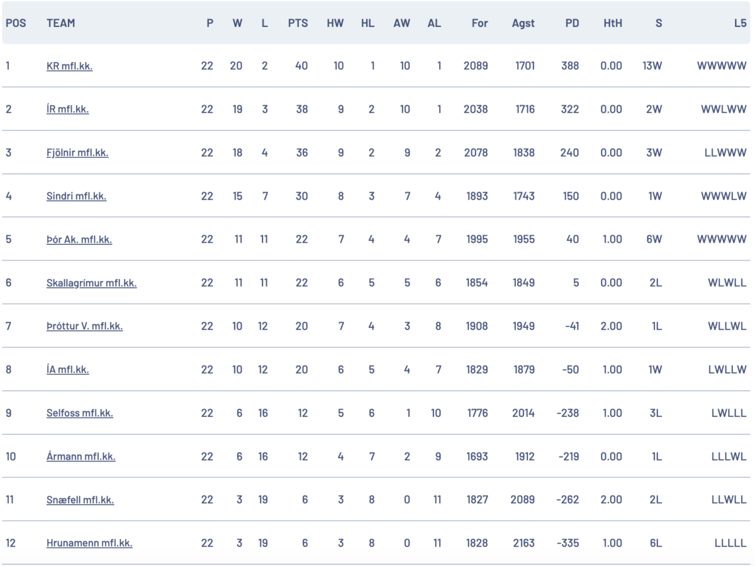Click the For column header

point(479,23)
